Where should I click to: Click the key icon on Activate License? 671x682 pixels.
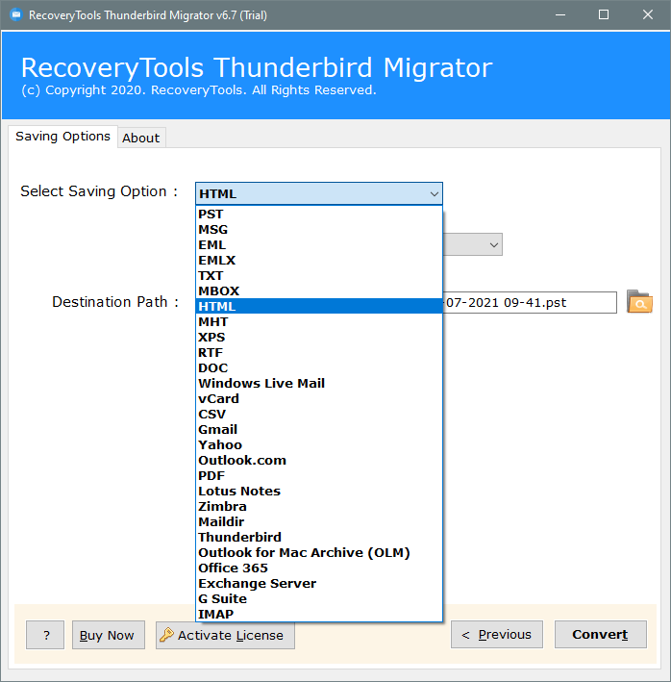point(166,635)
